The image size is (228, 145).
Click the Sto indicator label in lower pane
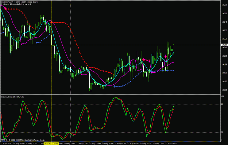pos(12,97)
